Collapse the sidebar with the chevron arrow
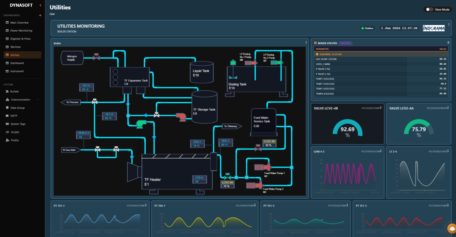The image size is (456, 237). pos(40,5)
